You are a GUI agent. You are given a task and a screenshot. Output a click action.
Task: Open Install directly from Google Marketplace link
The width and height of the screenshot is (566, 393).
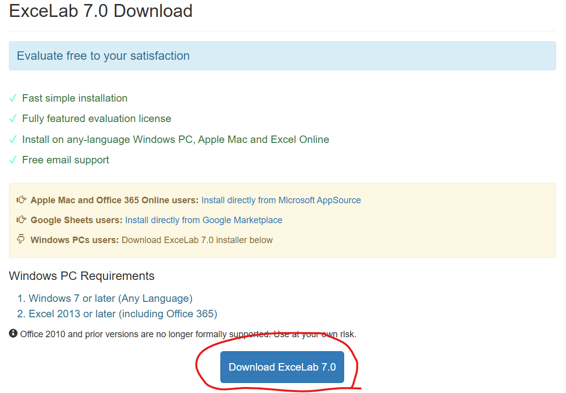pos(203,220)
